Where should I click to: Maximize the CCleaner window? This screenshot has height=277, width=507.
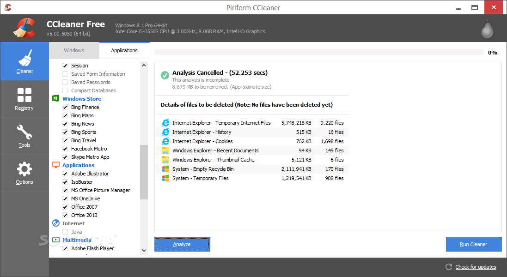tap(475, 7)
